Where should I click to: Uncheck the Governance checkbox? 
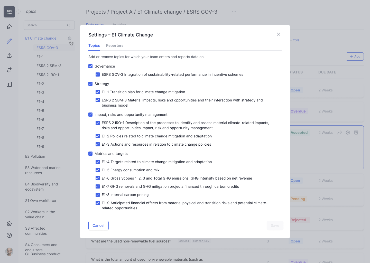(x=90, y=66)
